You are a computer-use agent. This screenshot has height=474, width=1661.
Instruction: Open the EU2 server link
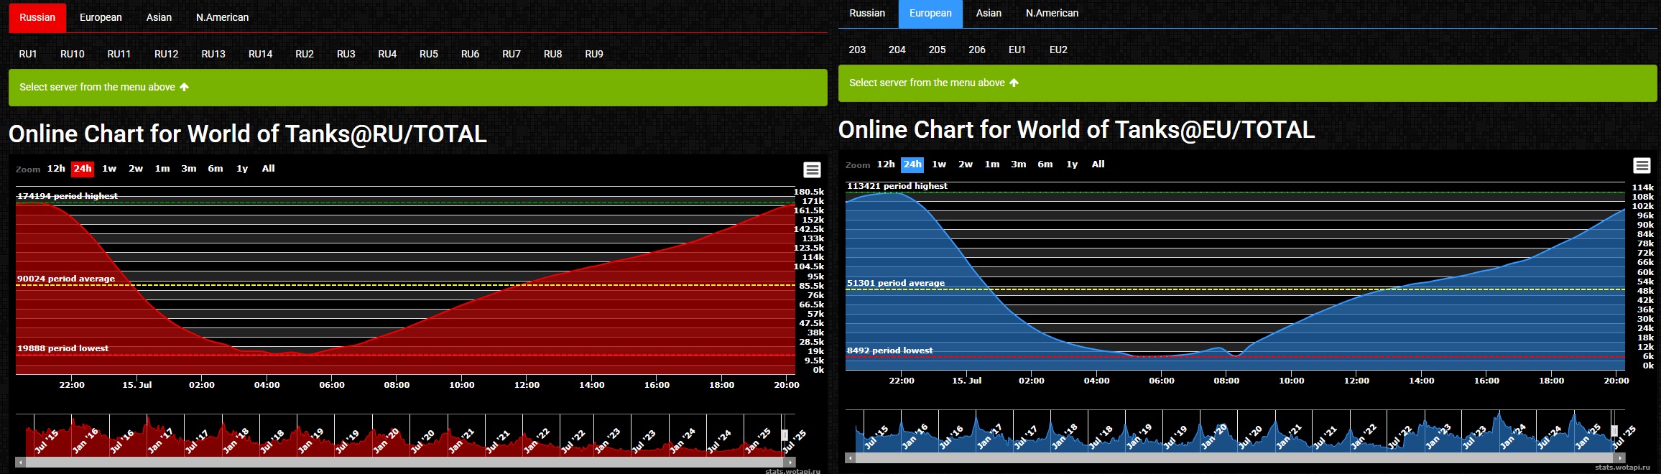[x=1058, y=50]
